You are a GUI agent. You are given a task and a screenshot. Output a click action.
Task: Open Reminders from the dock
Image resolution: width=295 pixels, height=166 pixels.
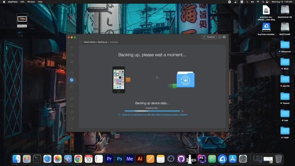click(99, 159)
